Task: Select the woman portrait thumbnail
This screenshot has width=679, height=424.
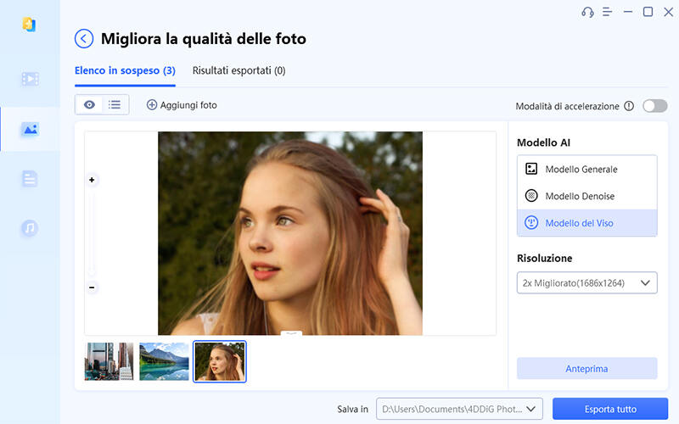Action: pyautogui.click(x=220, y=361)
